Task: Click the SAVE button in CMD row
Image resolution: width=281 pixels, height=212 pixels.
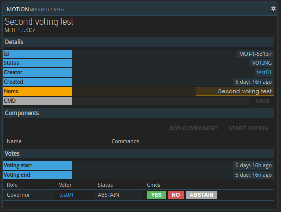Action: pos(262,101)
